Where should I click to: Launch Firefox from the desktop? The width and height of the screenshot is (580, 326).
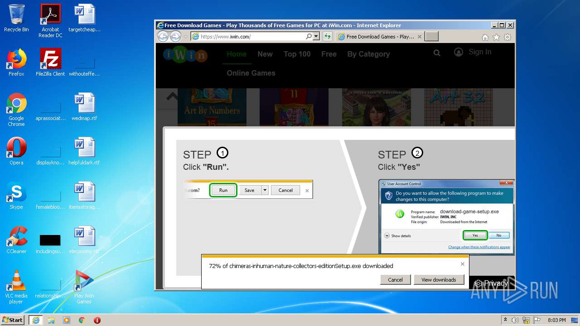pyautogui.click(x=16, y=62)
